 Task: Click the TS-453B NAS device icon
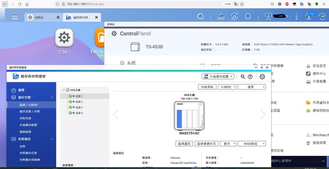tap(135, 47)
